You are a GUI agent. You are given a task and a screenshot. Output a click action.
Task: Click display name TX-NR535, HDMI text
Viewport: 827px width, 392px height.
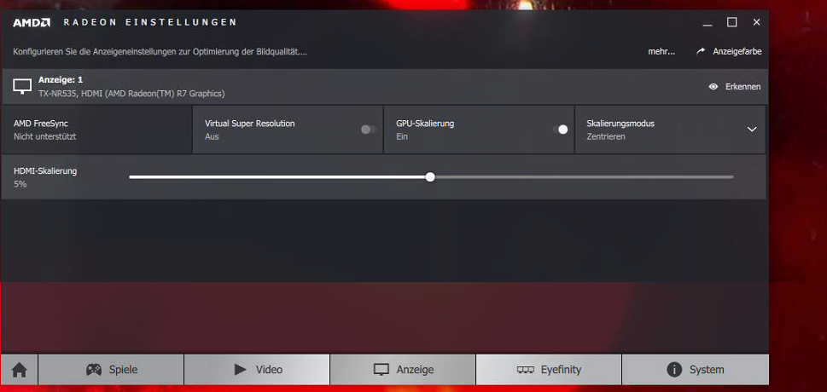(x=131, y=94)
